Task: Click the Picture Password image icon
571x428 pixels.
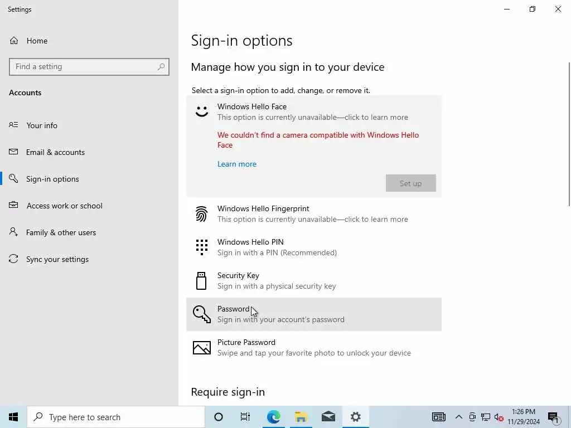Action: [x=202, y=348]
